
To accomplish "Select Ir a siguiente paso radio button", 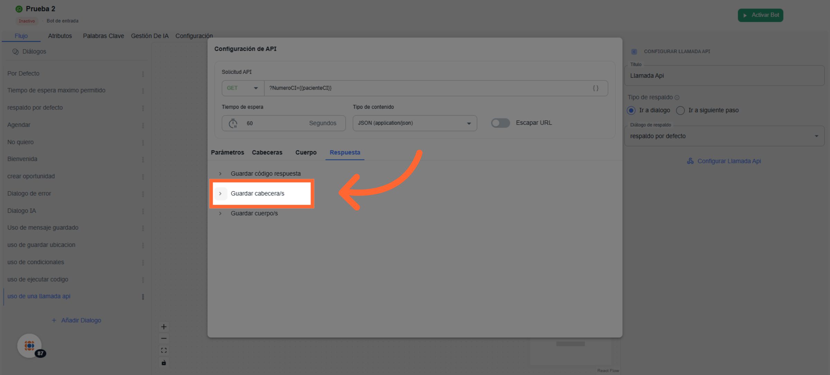I will coord(680,110).
